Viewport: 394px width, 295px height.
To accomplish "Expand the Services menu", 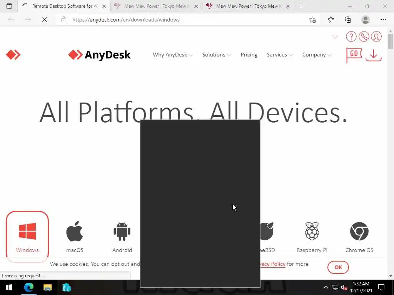I will click(280, 55).
